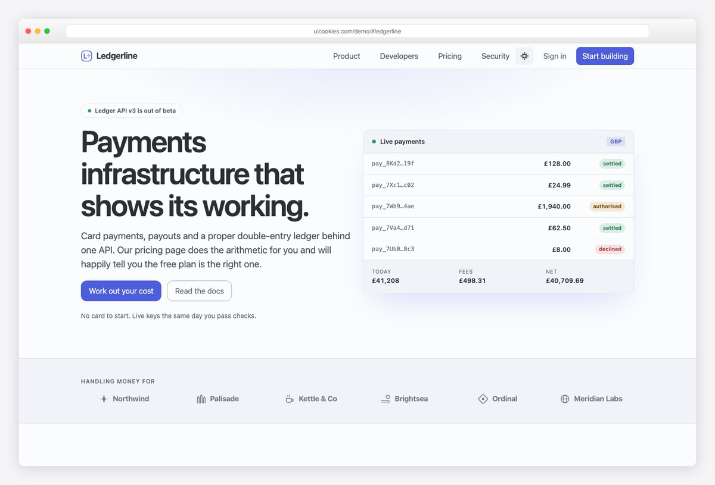Close the browser window with red button
Image resolution: width=715 pixels, height=485 pixels.
coord(28,31)
